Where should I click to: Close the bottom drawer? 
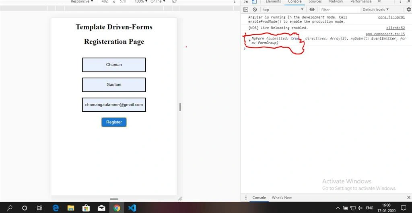[408, 197]
